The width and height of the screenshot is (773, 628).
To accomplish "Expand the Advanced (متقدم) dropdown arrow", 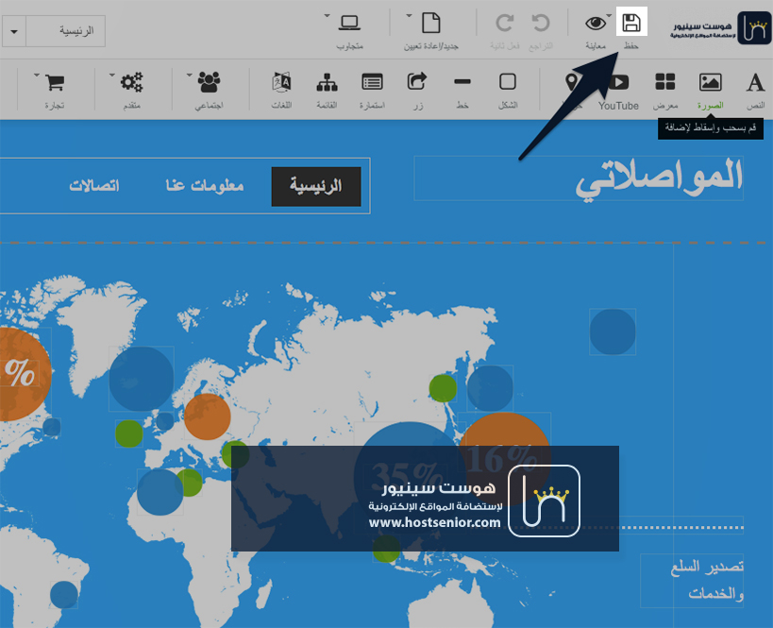I will pyautogui.click(x=112, y=76).
